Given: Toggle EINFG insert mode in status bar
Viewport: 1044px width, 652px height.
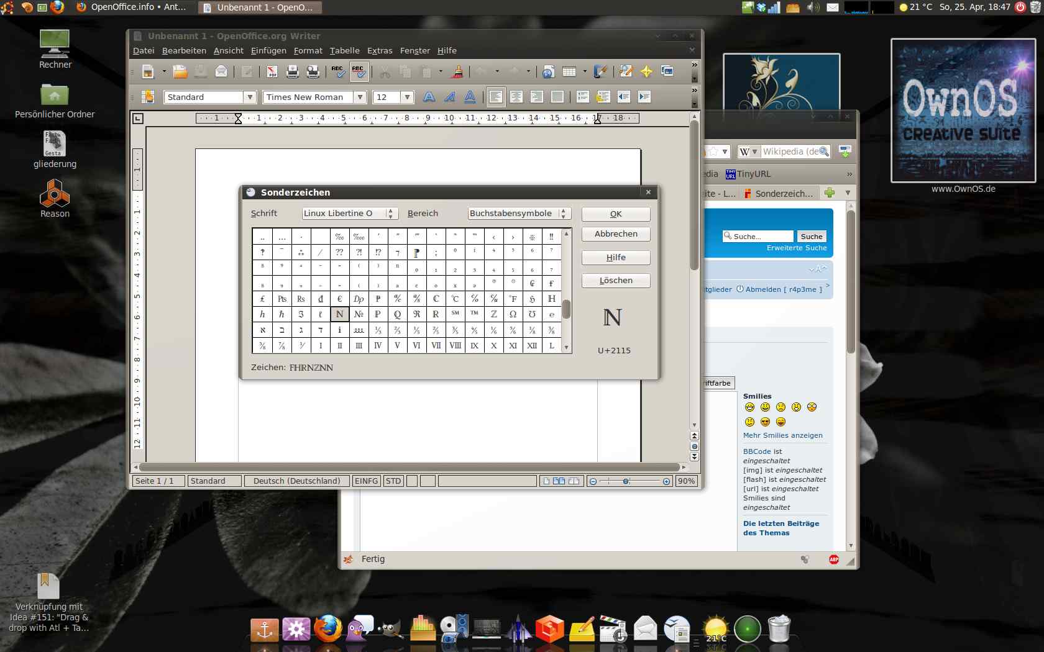Looking at the screenshot, I should tap(366, 481).
